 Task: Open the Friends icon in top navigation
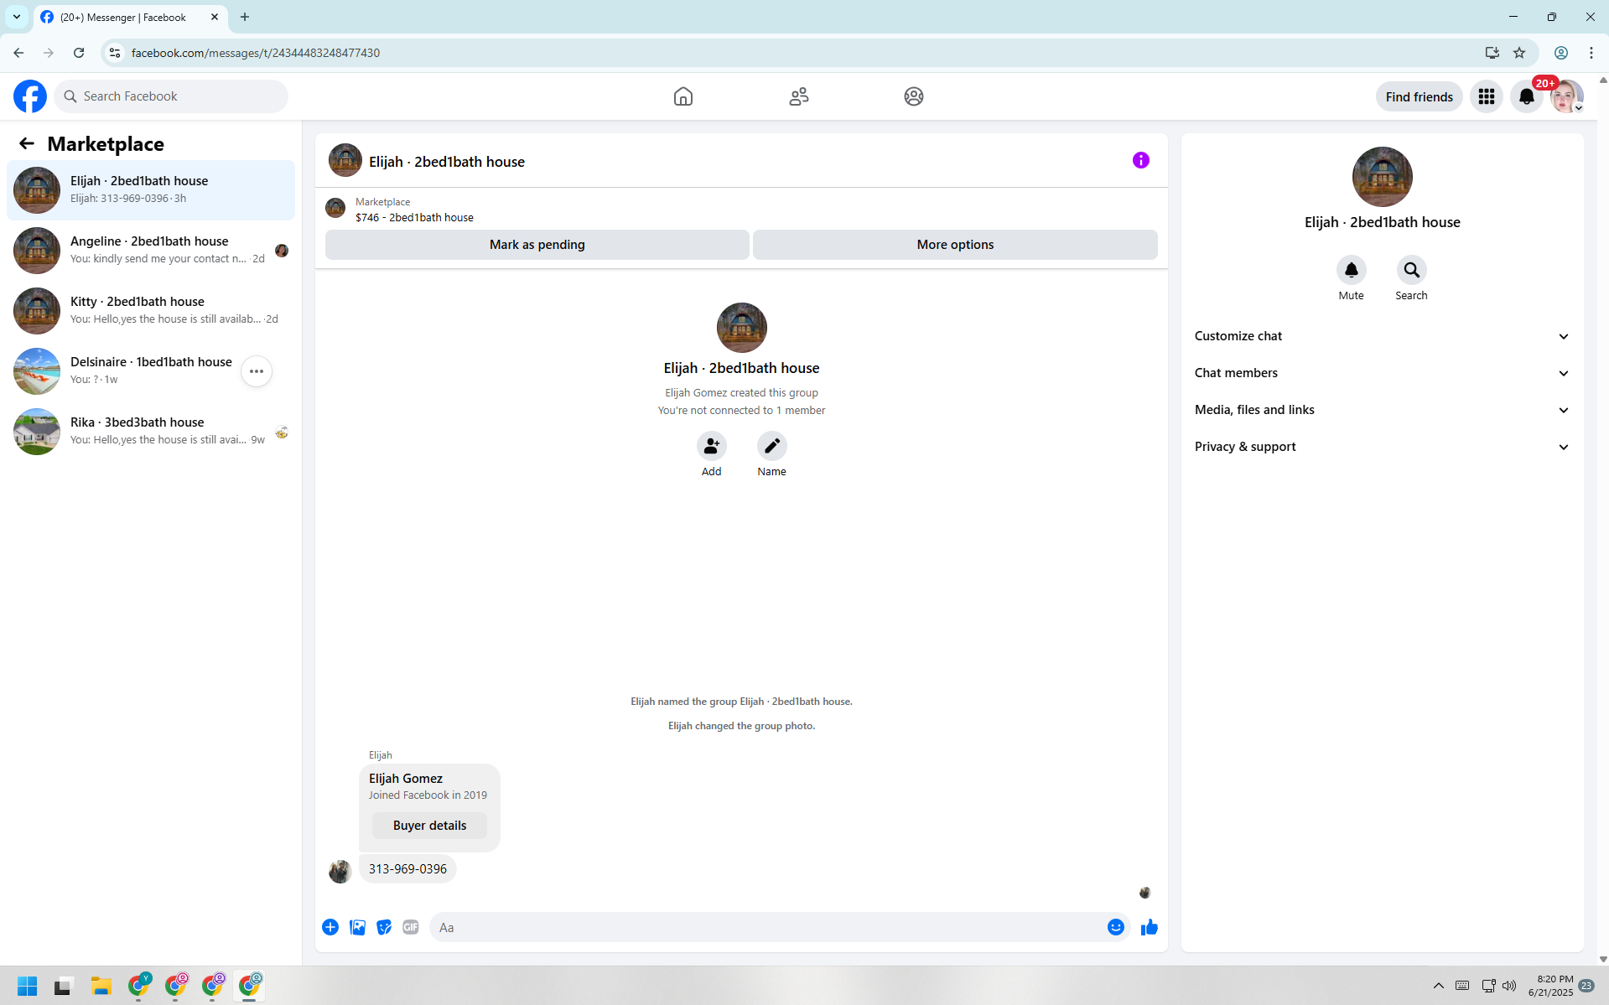coord(799,96)
